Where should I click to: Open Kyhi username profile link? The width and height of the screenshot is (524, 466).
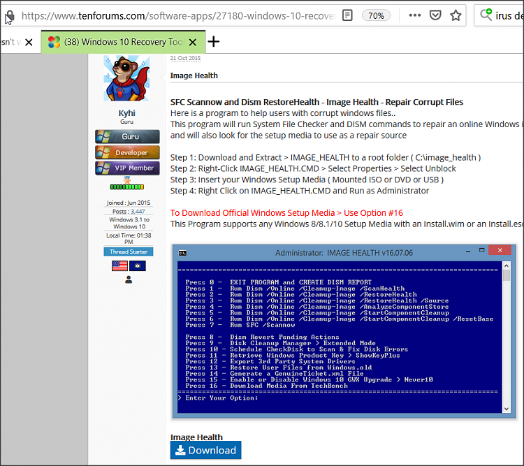[126, 113]
